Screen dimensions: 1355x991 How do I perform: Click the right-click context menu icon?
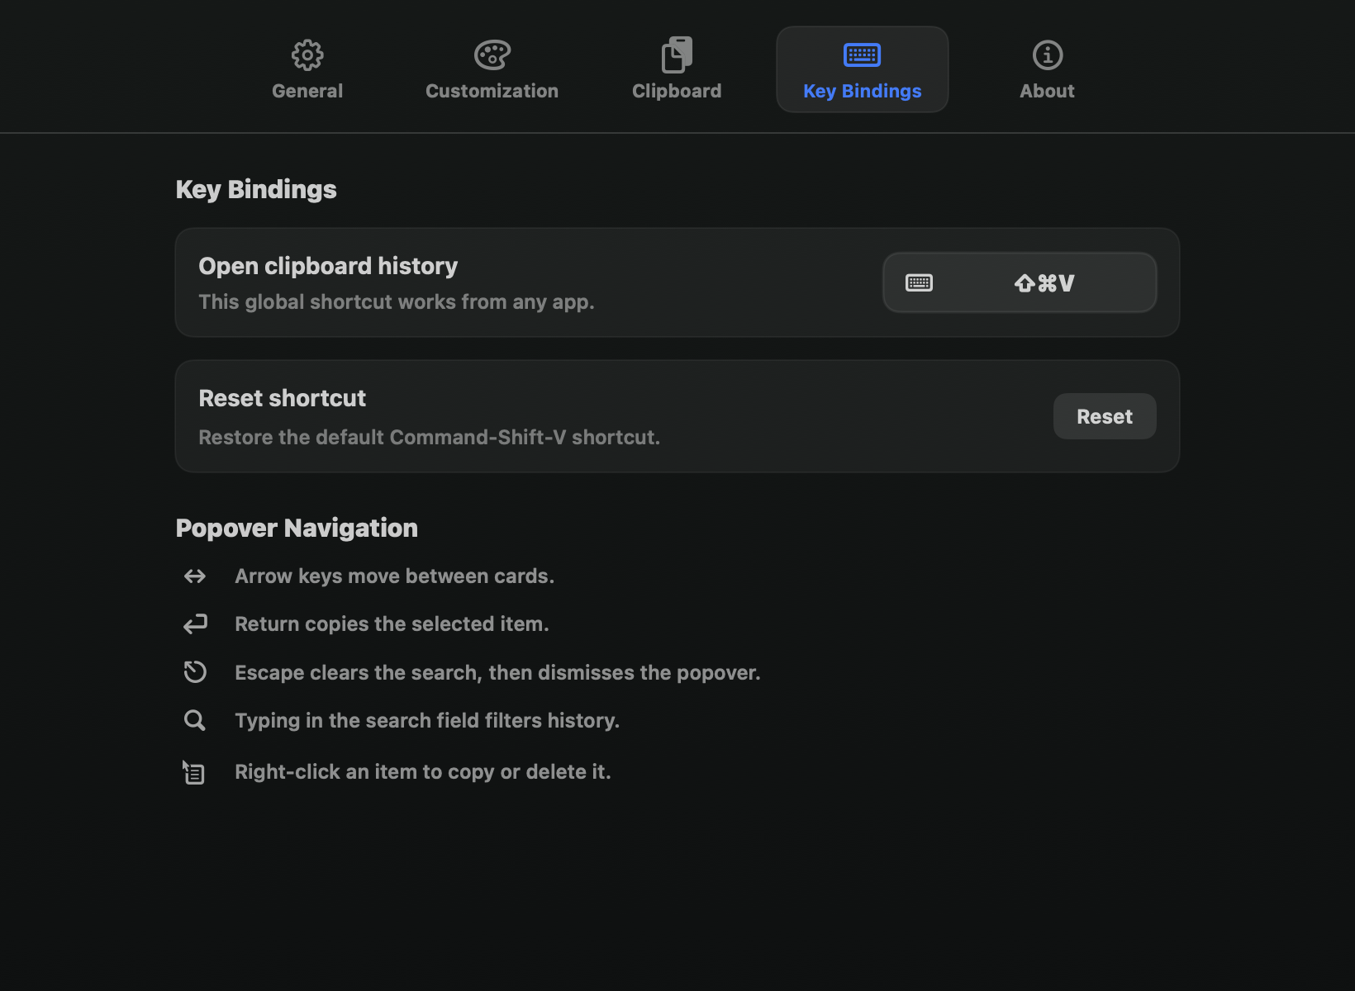click(x=193, y=772)
